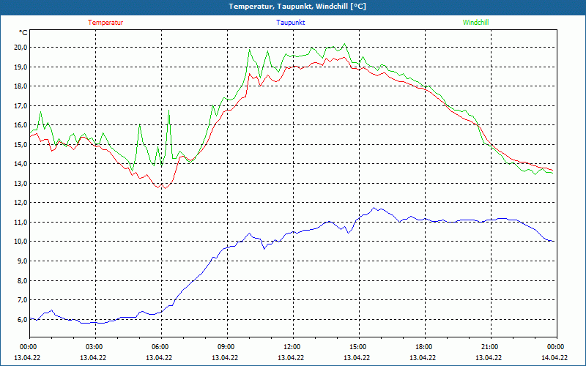Click the '13.04.22' date under 06:00

tap(159, 357)
